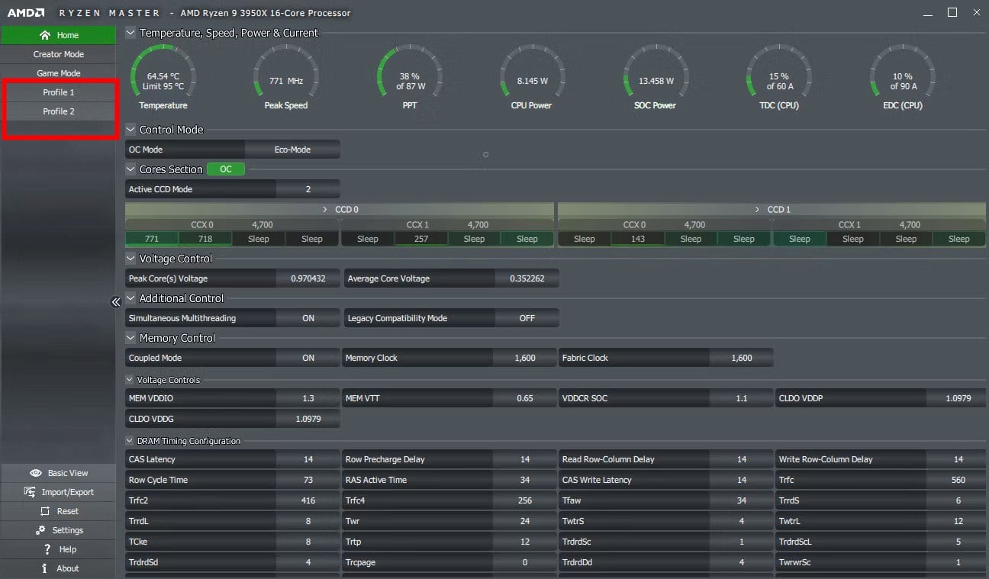This screenshot has height=579, width=989.
Task: Open Profile 2 tab
Action: [x=58, y=111]
